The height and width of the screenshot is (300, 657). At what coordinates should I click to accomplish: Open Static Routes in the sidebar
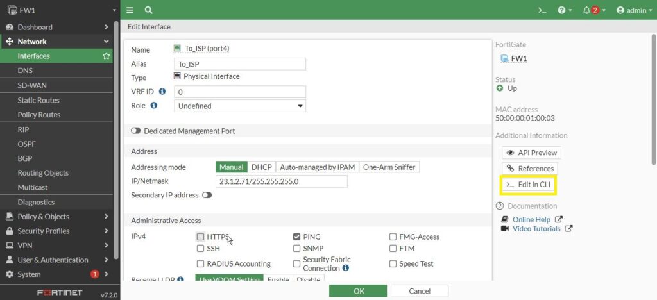[x=38, y=100]
